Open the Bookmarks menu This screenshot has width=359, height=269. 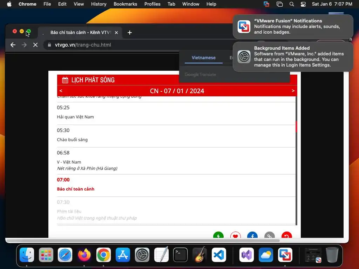pyautogui.click(x=125, y=4)
